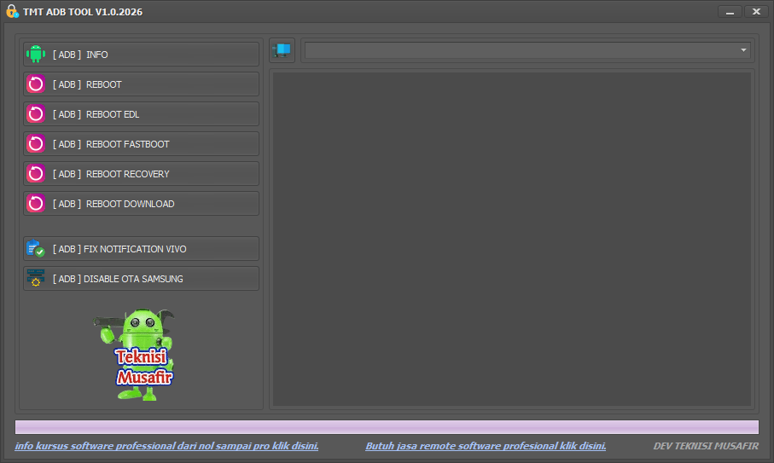Click the Disable OTA Samsung gear icon
The width and height of the screenshot is (774, 463).
tap(35, 279)
